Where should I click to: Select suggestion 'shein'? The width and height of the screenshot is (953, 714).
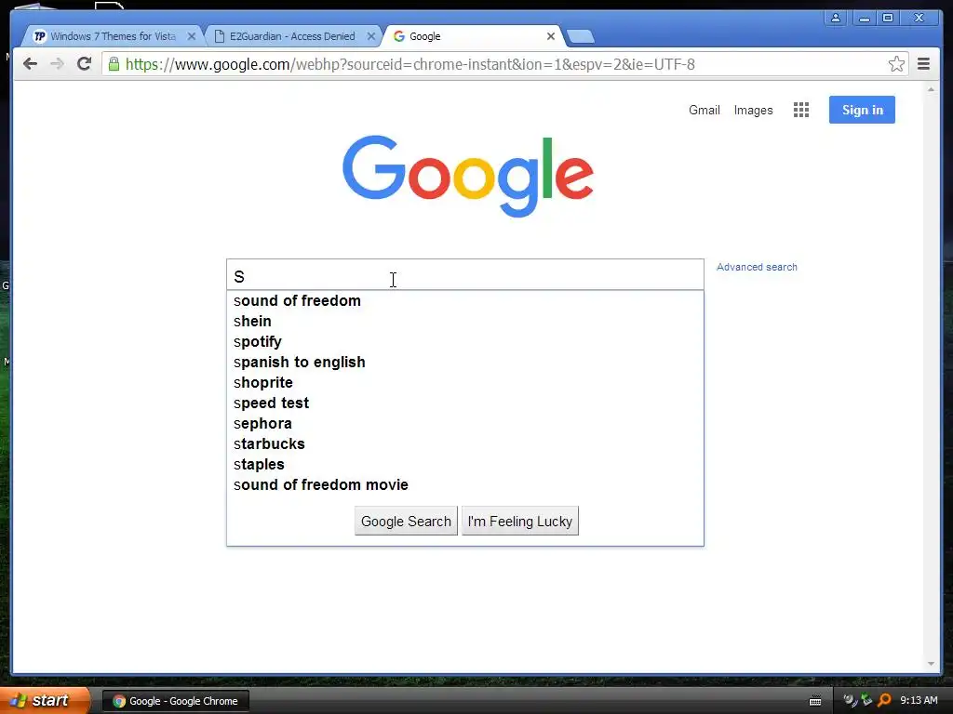point(465,321)
